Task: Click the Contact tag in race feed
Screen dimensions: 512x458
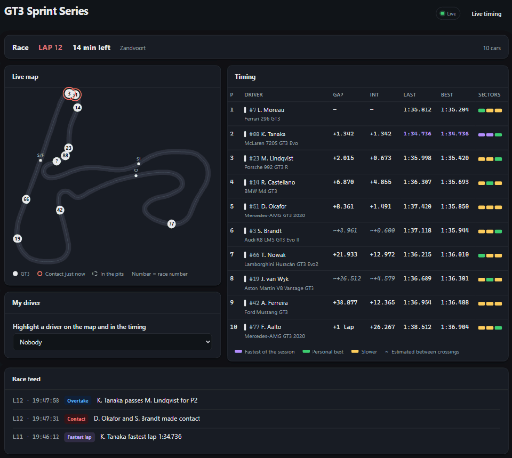Action: (x=76, y=419)
